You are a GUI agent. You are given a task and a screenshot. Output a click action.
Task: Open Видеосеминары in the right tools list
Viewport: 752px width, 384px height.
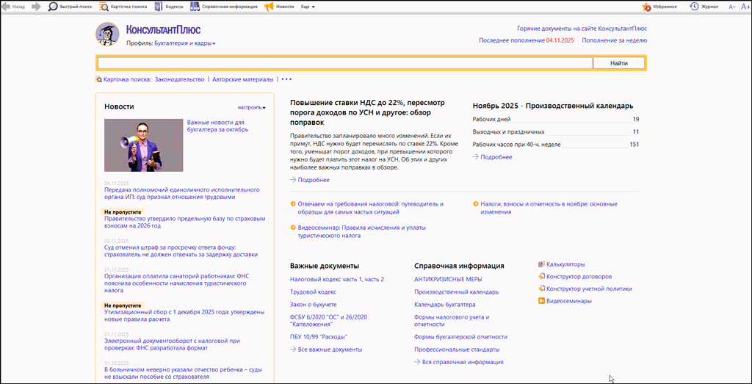(568, 300)
